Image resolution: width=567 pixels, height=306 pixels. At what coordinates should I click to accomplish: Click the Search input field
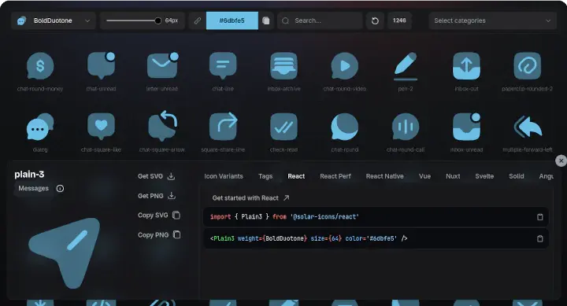pyautogui.click(x=320, y=20)
